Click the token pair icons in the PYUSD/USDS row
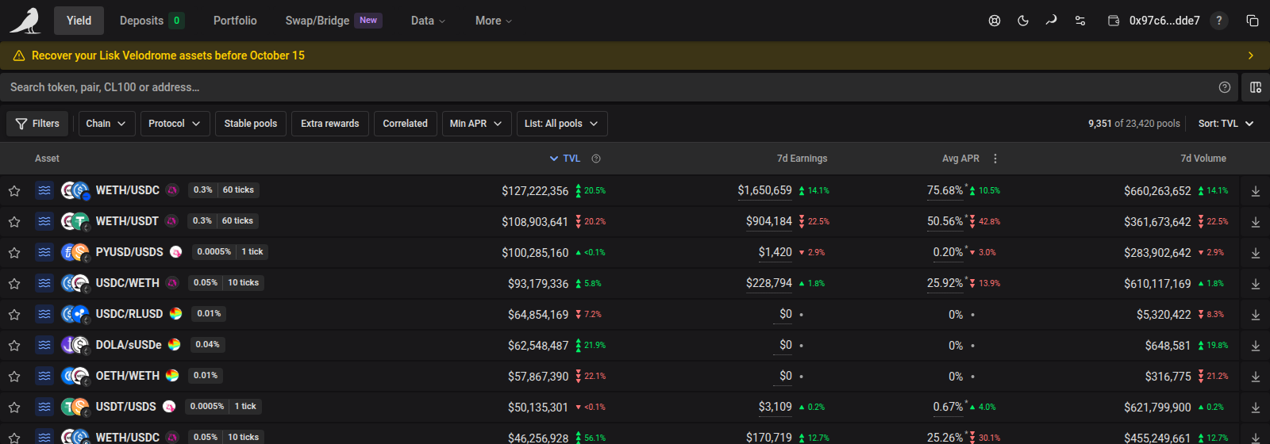1270x444 pixels. [75, 252]
